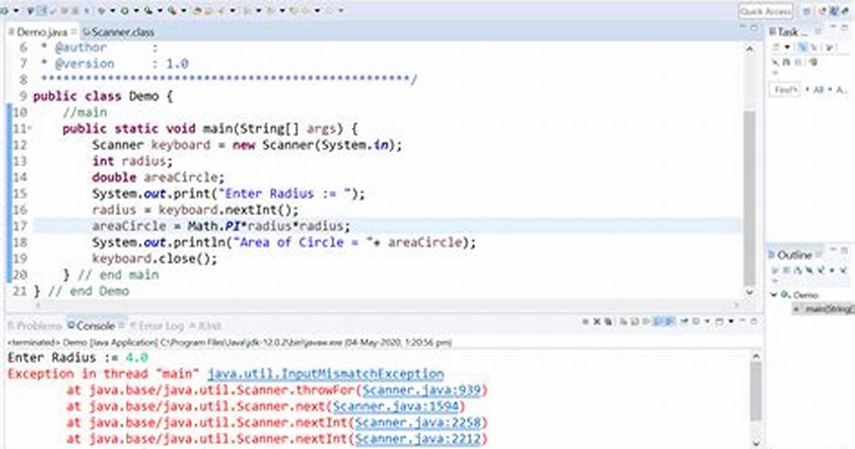Collapse the main method fold at line 11
Screen dimensions: 855x449
click(x=29, y=129)
